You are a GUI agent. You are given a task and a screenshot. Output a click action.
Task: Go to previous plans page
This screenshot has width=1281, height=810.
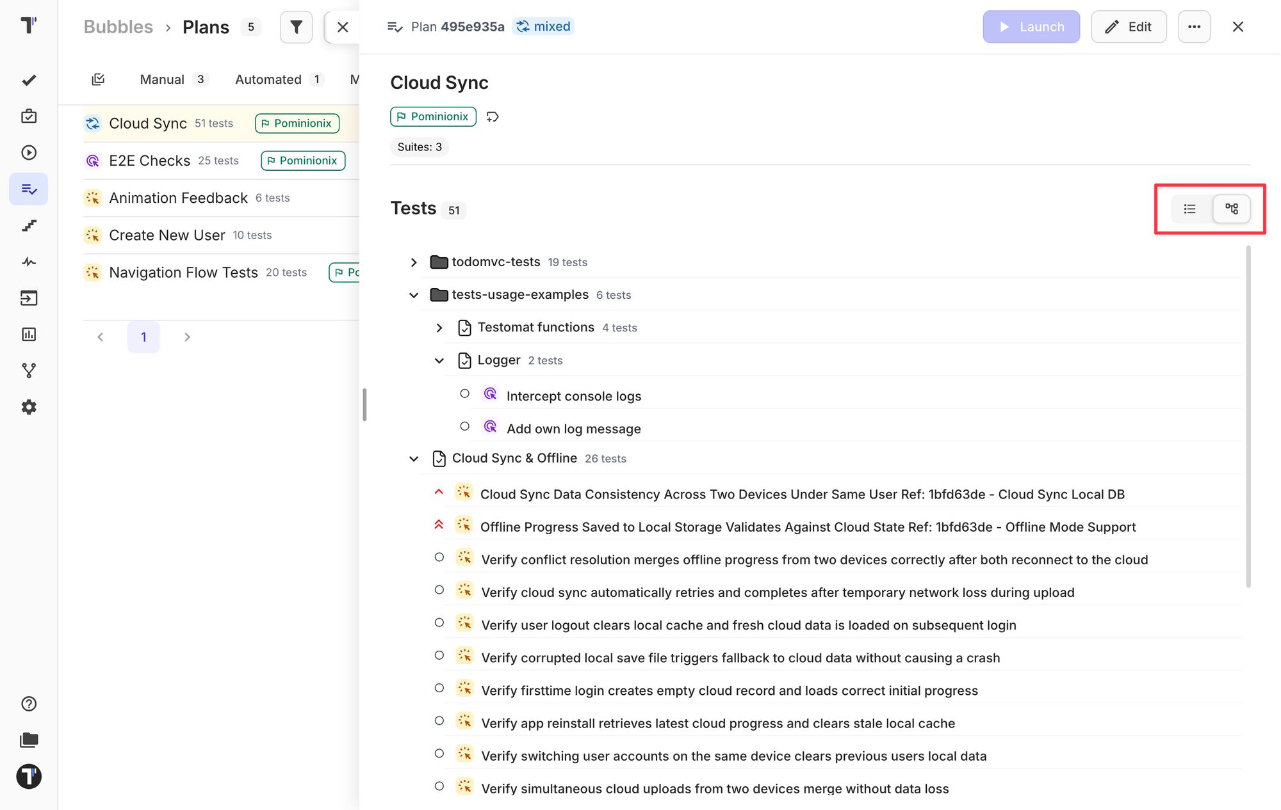[100, 337]
